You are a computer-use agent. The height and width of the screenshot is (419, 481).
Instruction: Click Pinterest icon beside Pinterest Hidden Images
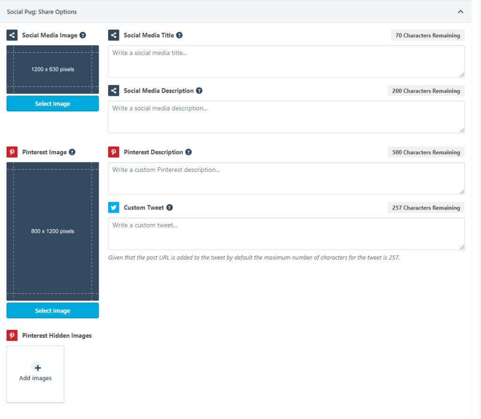pos(12,335)
